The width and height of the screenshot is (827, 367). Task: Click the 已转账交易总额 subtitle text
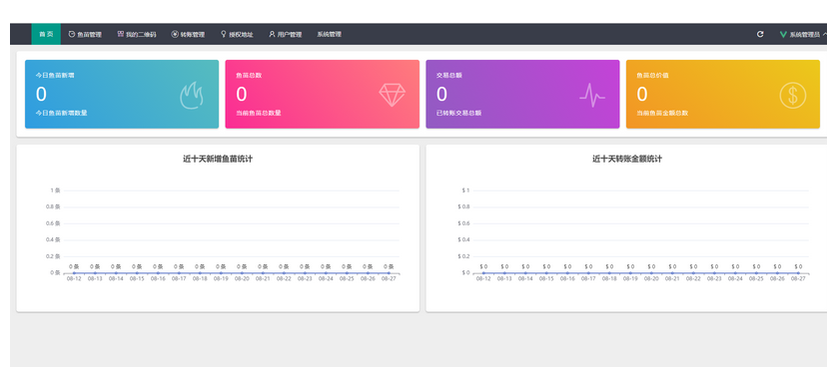click(458, 113)
